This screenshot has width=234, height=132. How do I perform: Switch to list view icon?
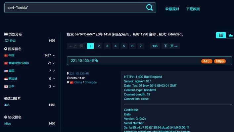[221, 35]
